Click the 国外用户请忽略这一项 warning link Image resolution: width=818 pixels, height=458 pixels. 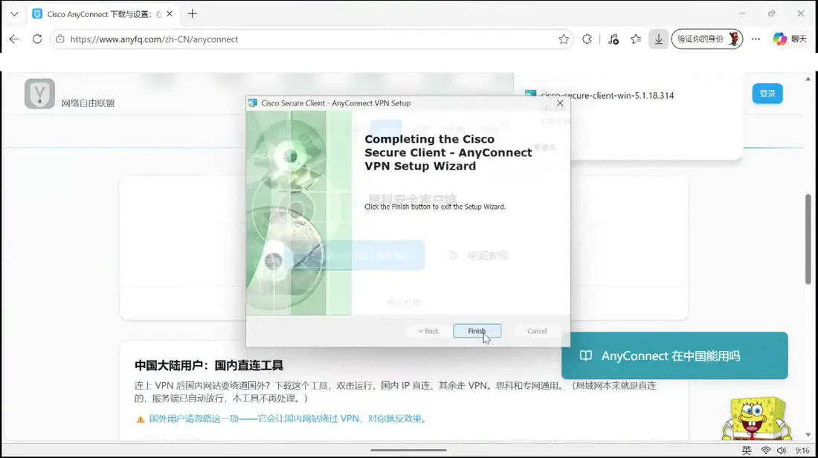(288, 419)
